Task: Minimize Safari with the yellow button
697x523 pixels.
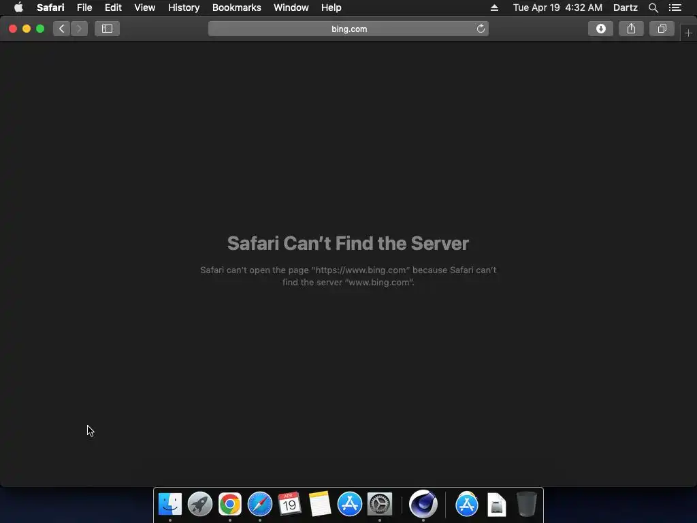Action: [x=27, y=29]
